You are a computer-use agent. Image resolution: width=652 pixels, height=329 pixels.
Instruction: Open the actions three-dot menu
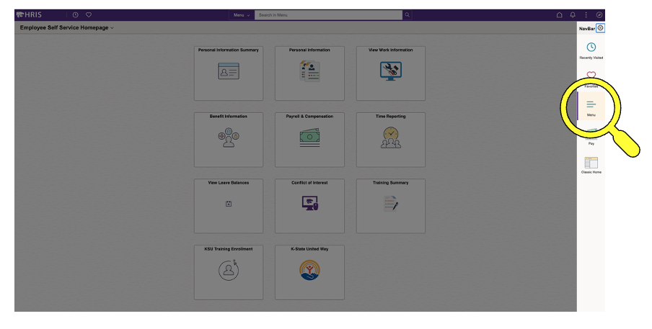click(x=586, y=15)
